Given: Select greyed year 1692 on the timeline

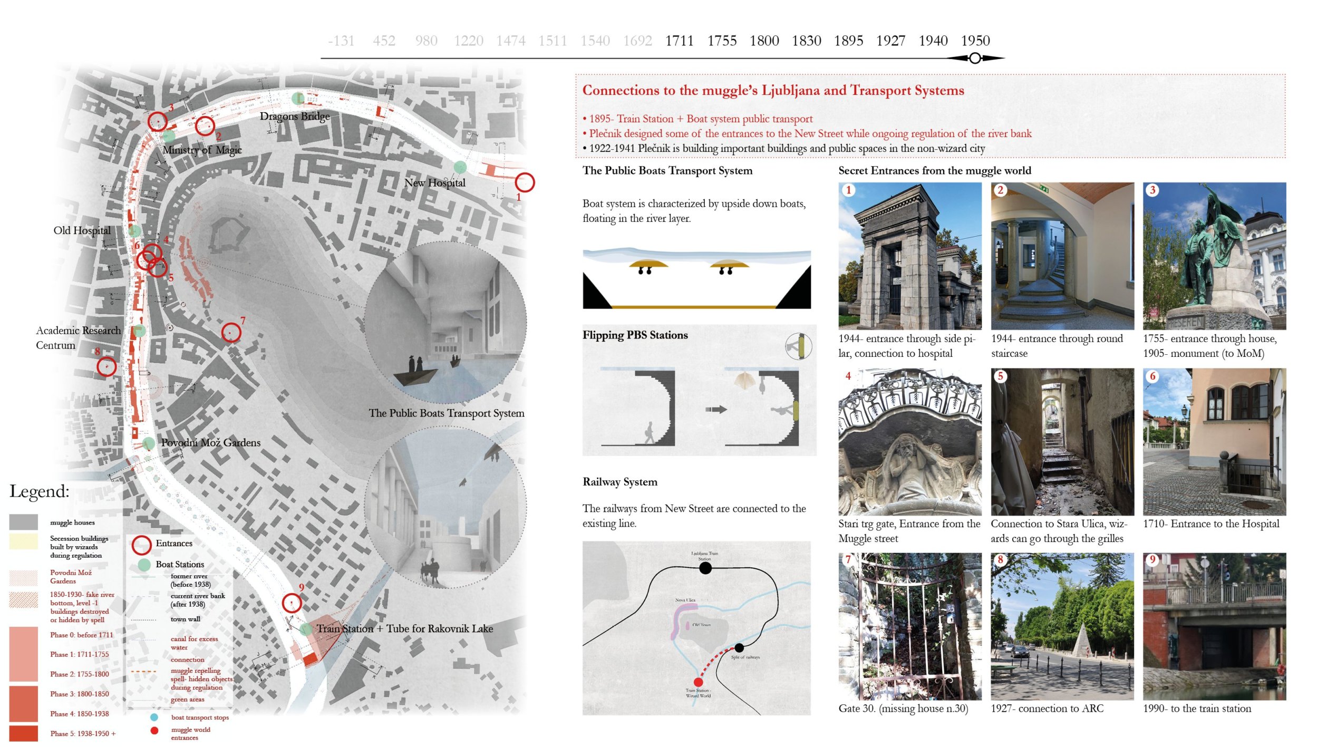Looking at the screenshot, I should (637, 41).
